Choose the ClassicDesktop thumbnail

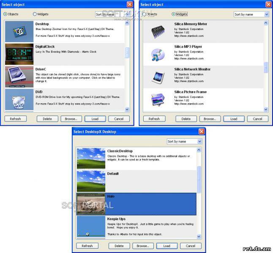(91, 158)
